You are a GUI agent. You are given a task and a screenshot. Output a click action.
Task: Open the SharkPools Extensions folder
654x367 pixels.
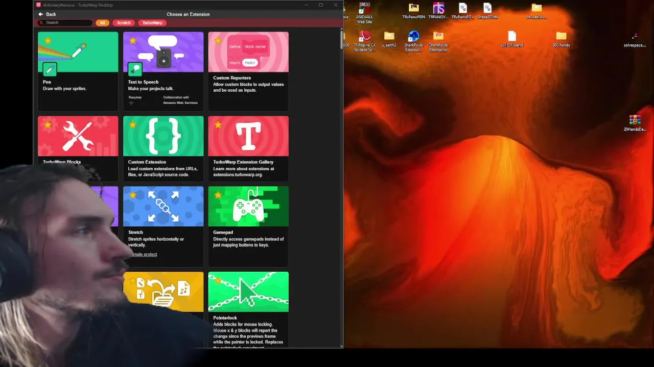[x=438, y=42]
